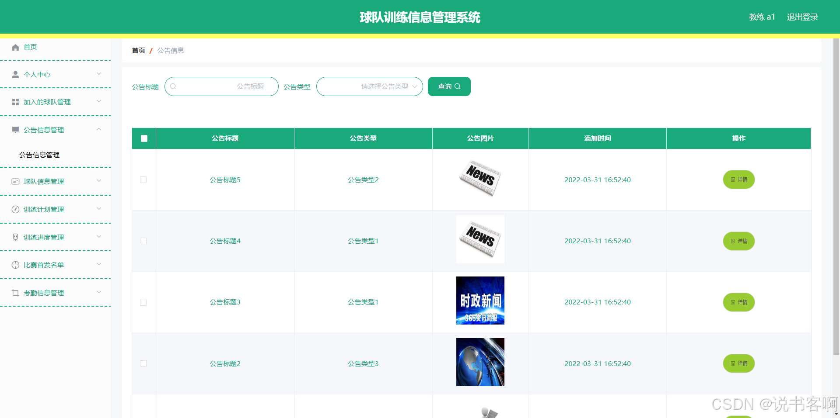The width and height of the screenshot is (840, 418).
Task: Click the 首页 breadcrumb link
Action: point(138,51)
